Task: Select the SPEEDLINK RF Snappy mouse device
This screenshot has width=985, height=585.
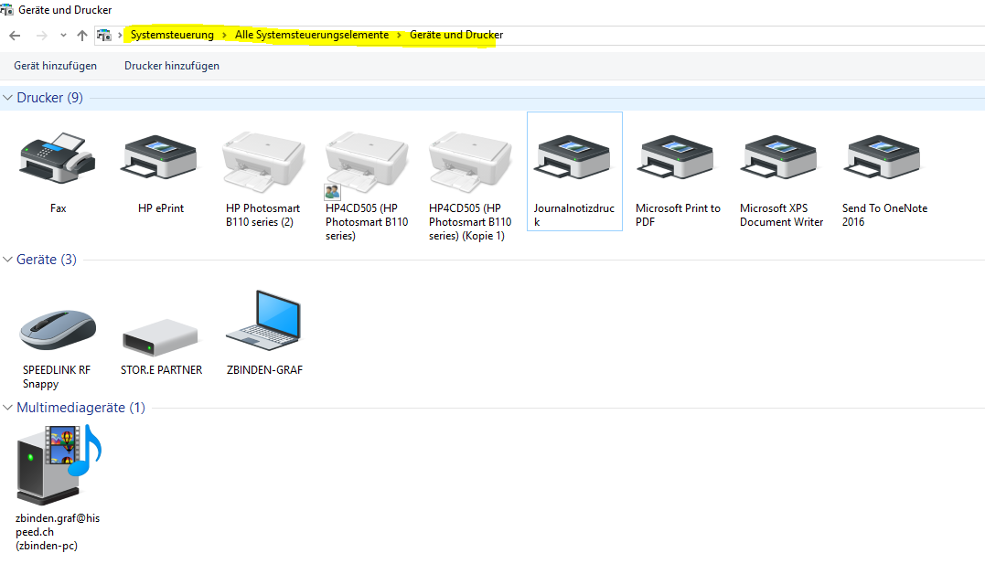Action: (x=58, y=329)
